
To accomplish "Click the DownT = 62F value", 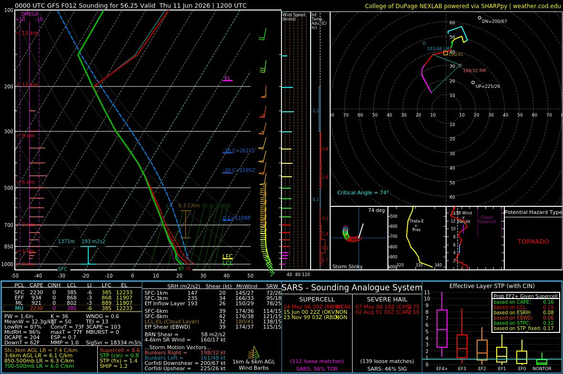I will pos(22,342).
